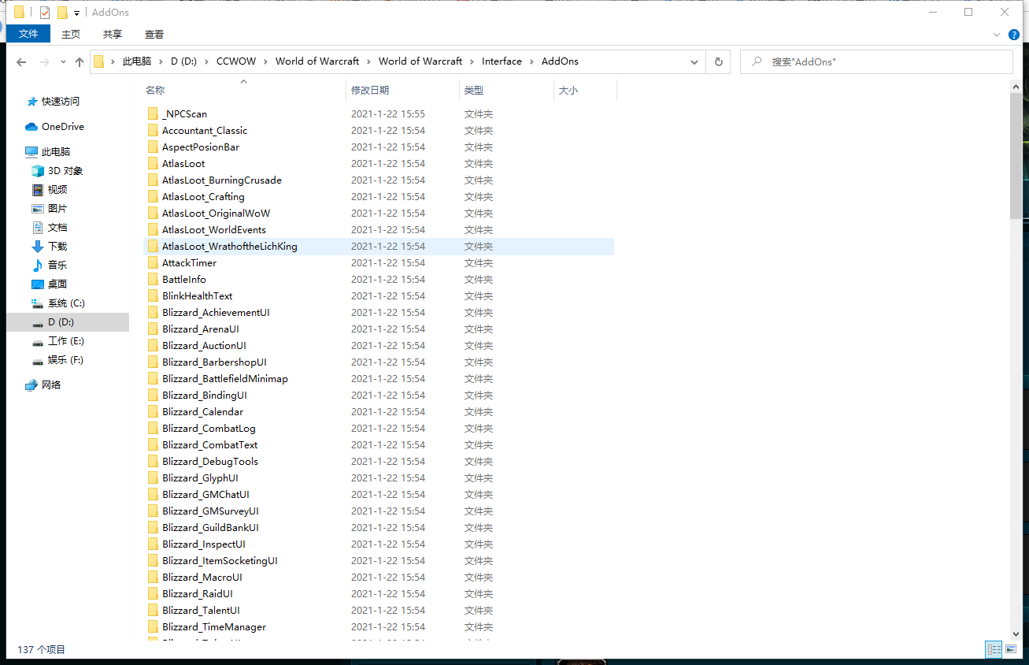Click the Up one level arrow

(80, 61)
